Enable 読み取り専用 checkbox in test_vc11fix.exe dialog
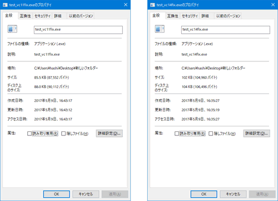Viewport: 278px width, 201px height. click(29, 134)
